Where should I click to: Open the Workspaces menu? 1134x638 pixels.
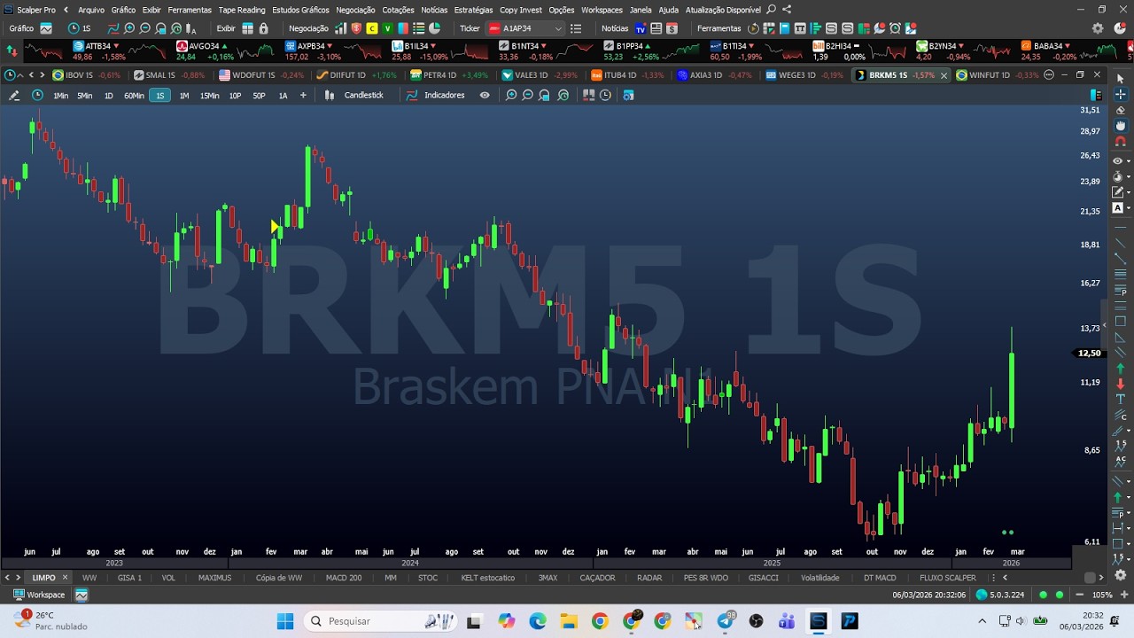tap(602, 10)
